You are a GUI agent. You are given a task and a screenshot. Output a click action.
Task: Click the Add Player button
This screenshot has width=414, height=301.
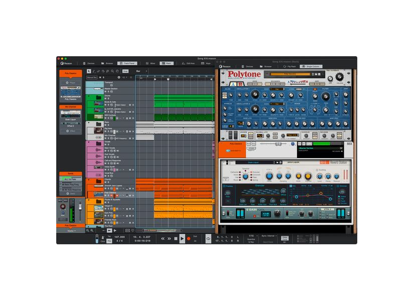[x=70, y=83]
